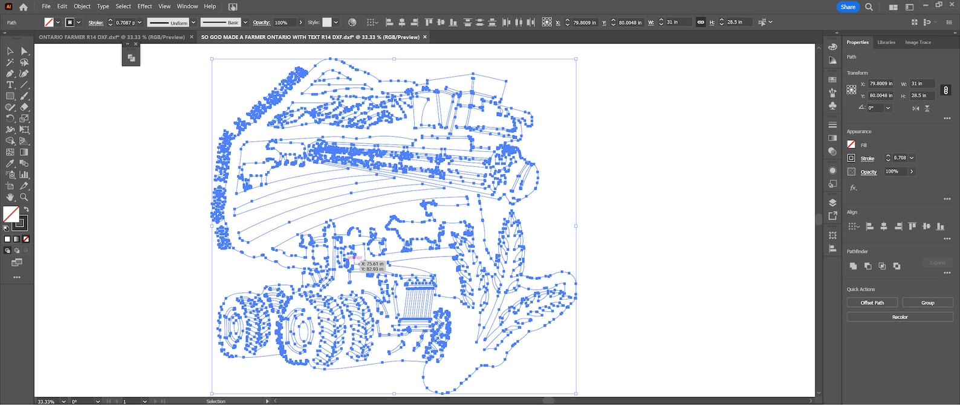Open the Layers panel icon
The width and height of the screenshot is (960, 405).
tap(832, 202)
